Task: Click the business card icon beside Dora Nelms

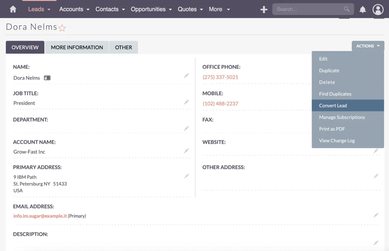Action: pyautogui.click(x=47, y=78)
